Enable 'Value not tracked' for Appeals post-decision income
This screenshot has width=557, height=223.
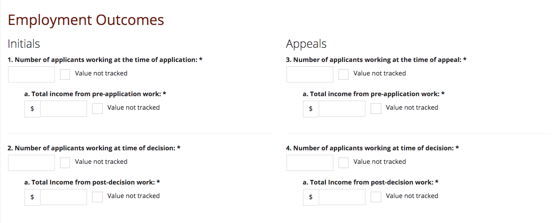pos(376,197)
